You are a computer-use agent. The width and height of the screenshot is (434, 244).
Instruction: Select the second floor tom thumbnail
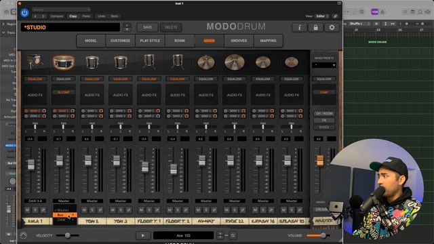pos(178,61)
